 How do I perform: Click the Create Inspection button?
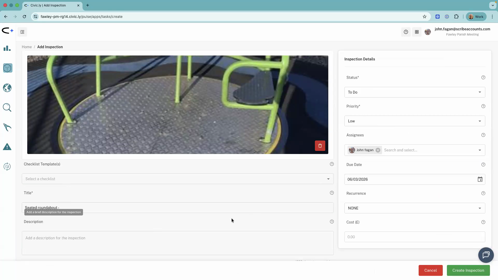468,270
